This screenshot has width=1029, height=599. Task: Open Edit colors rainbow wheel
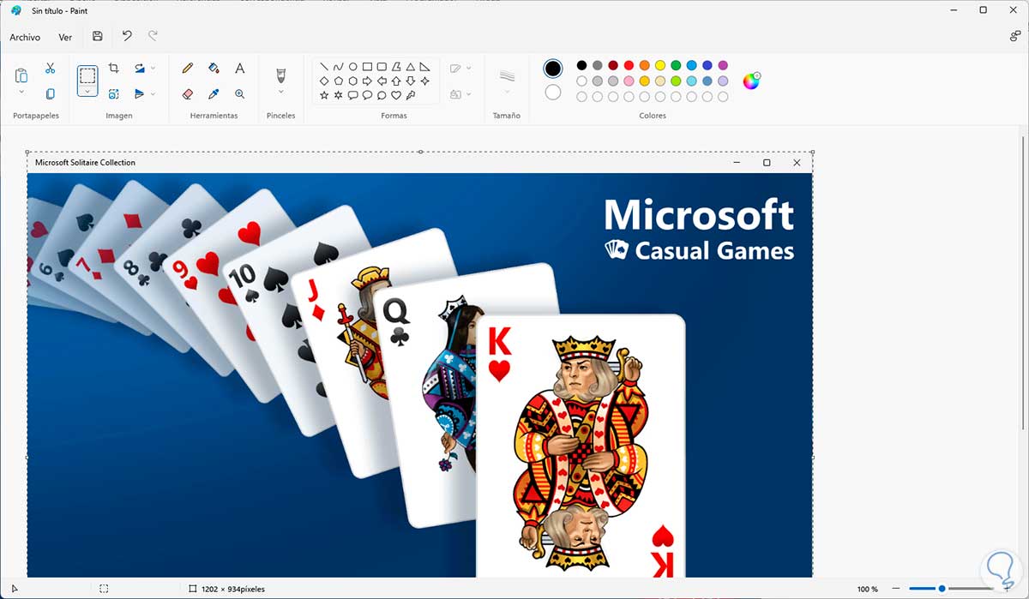(751, 81)
